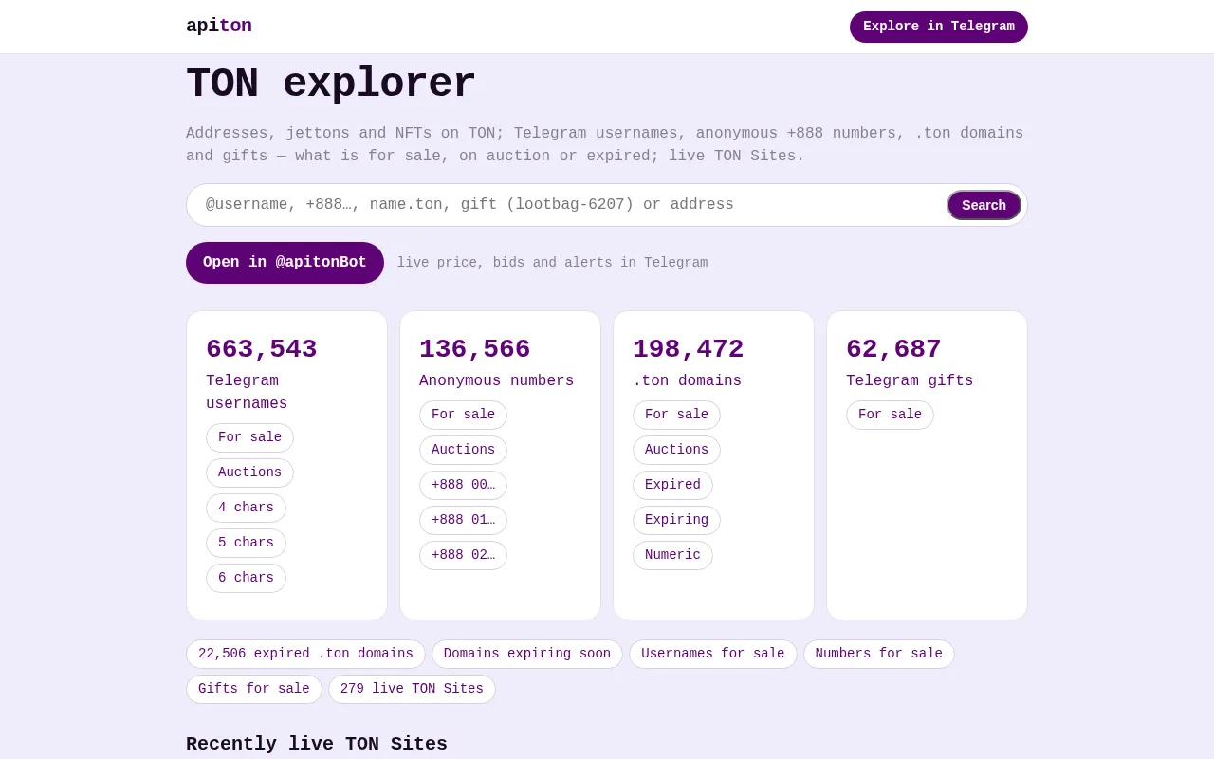The image size is (1214, 759).
Task: Open Telegram usernames For sale chip
Action: (249, 437)
